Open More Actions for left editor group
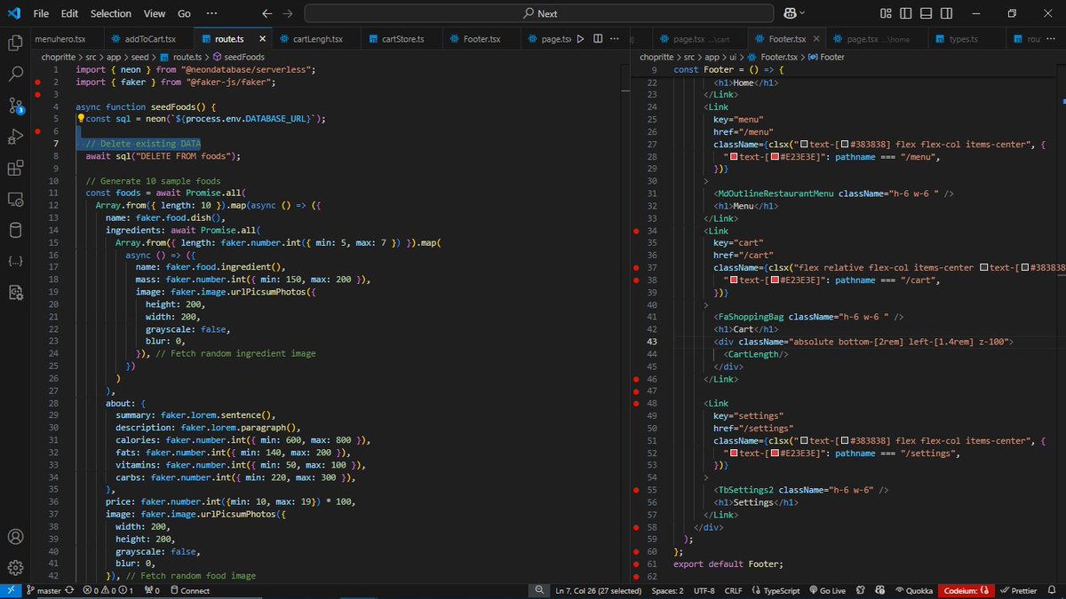1066x599 pixels. [616, 39]
